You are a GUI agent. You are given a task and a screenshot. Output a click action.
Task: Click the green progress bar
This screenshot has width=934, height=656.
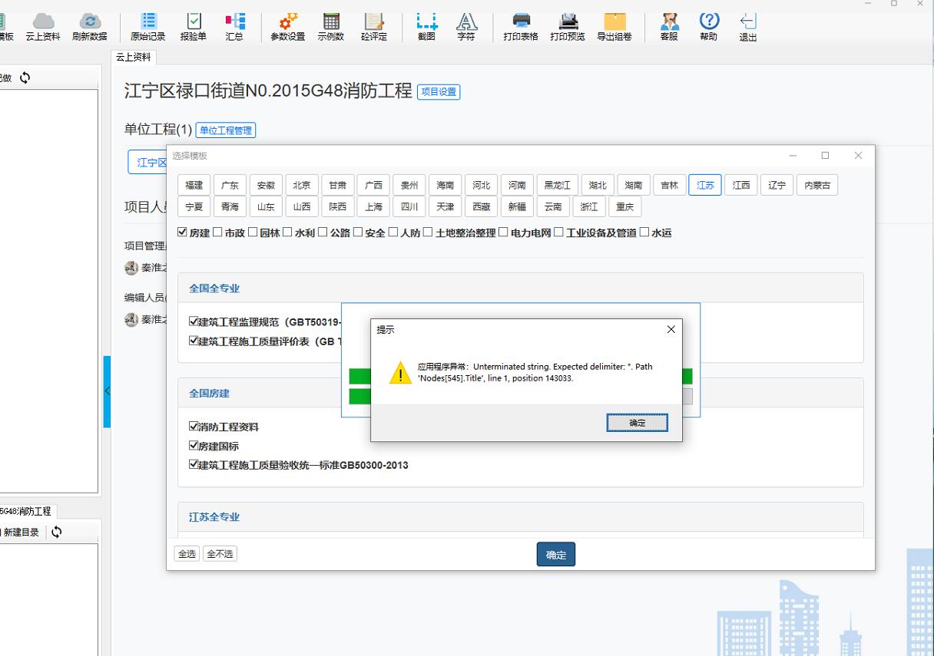click(359, 377)
